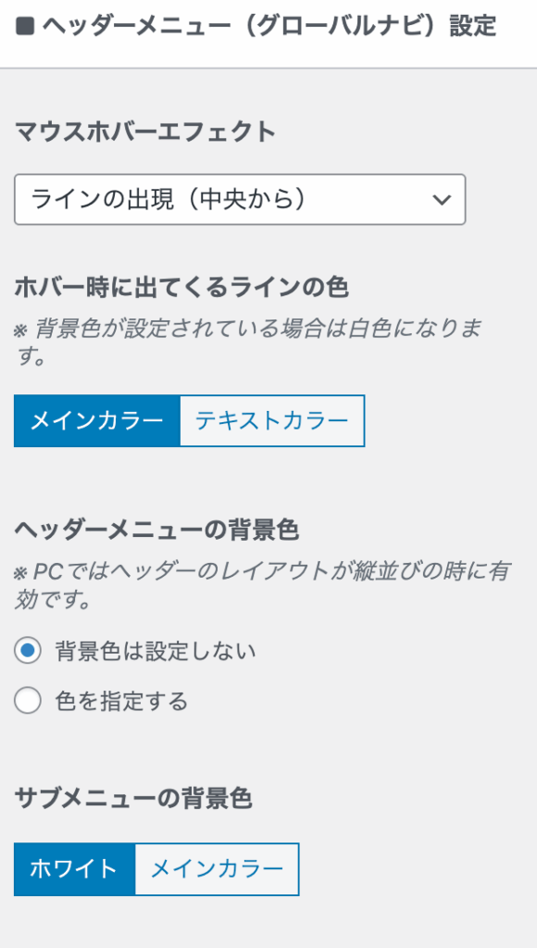Select ホワイト for sub menu background
Image resolution: width=537 pixels, height=948 pixels.
(x=74, y=869)
